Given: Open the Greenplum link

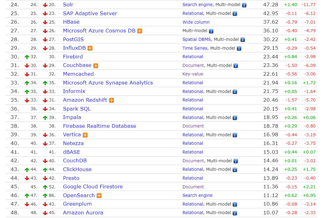Looking at the screenshot, I should pos(77,204).
